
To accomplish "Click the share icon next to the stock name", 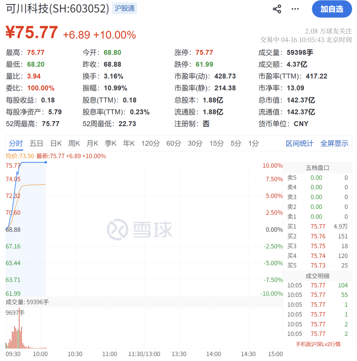I will 277,9.
